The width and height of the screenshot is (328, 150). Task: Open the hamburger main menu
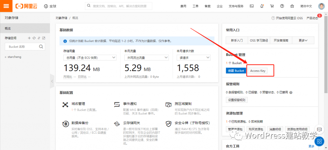coord(6,6)
